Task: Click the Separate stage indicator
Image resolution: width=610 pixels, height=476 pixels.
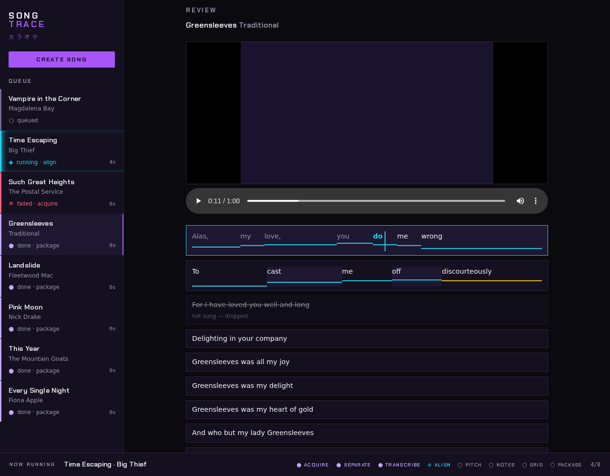Action: (x=354, y=465)
